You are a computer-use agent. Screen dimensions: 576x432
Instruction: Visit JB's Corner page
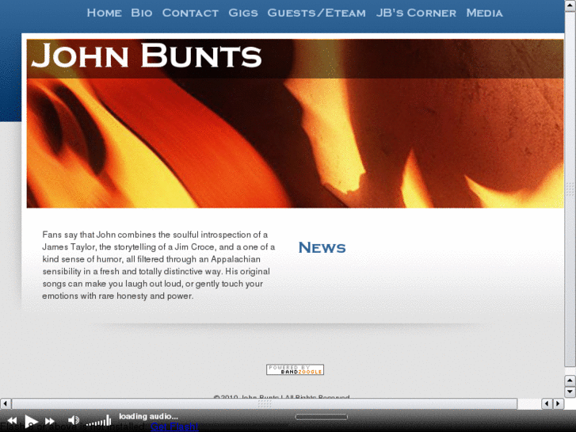416,13
